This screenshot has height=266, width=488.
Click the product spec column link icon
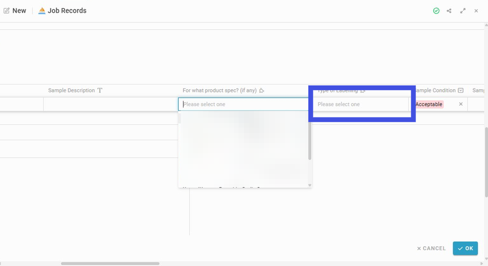coord(262,91)
